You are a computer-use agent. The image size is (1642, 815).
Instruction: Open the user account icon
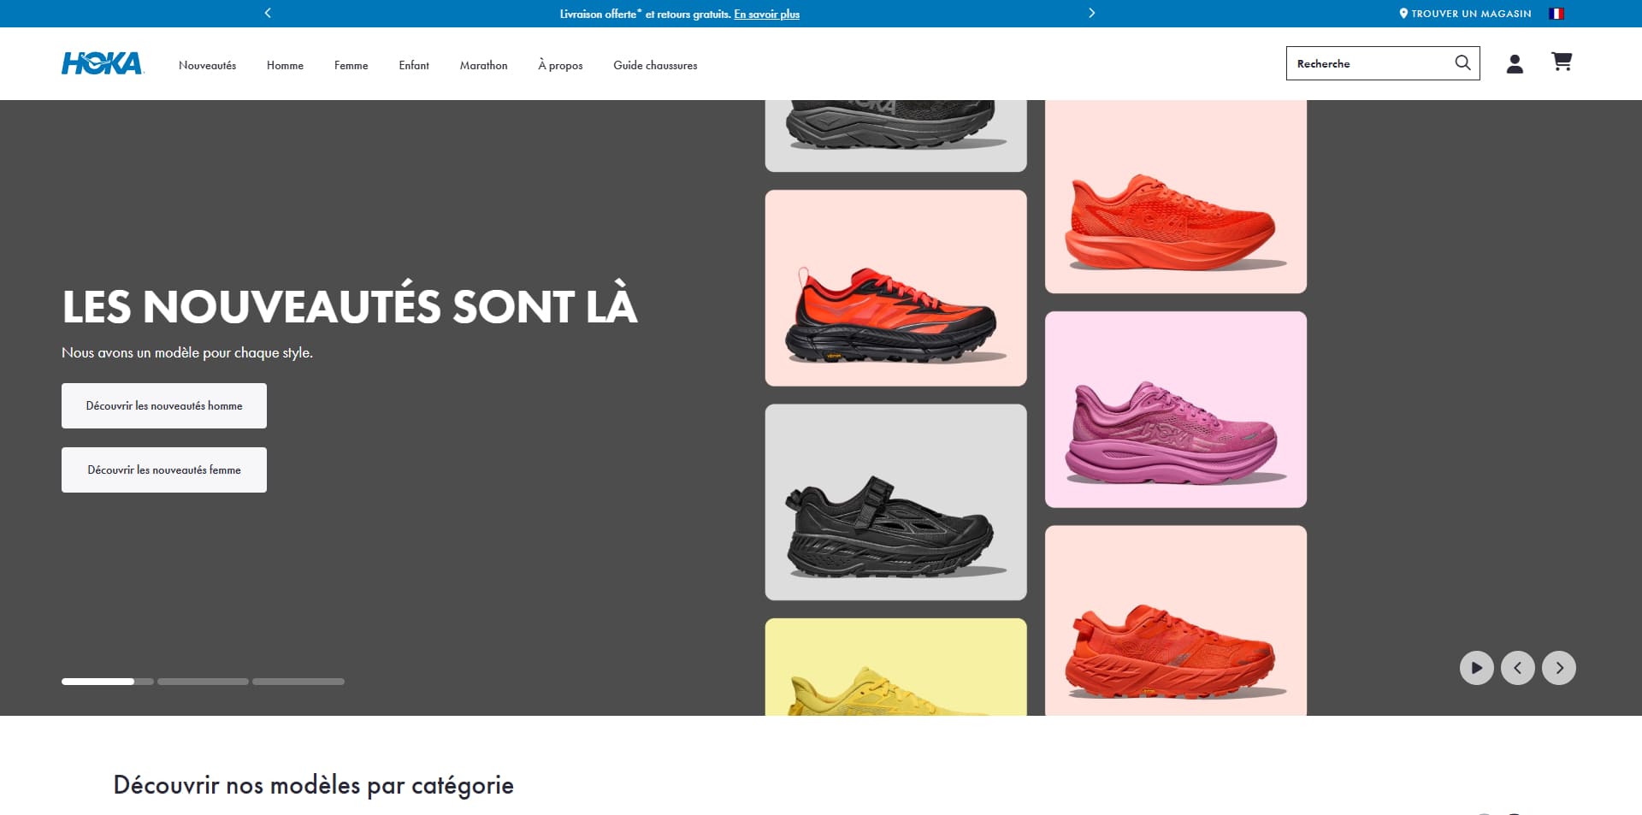tap(1515, 63)
